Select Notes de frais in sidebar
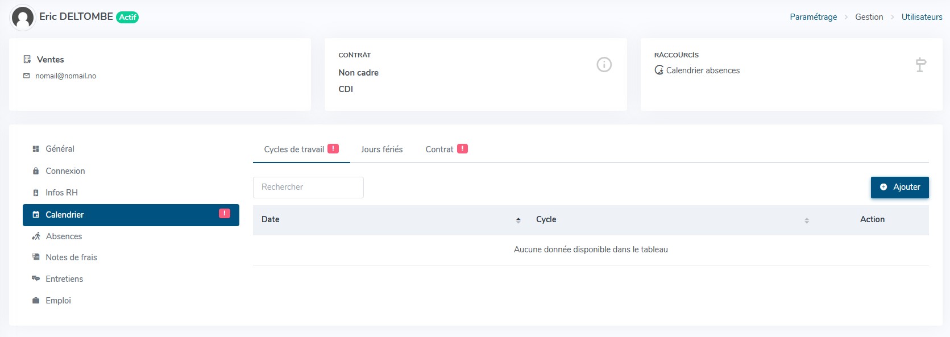The height and width of the screenshot is (337, 950). (71, 257)
